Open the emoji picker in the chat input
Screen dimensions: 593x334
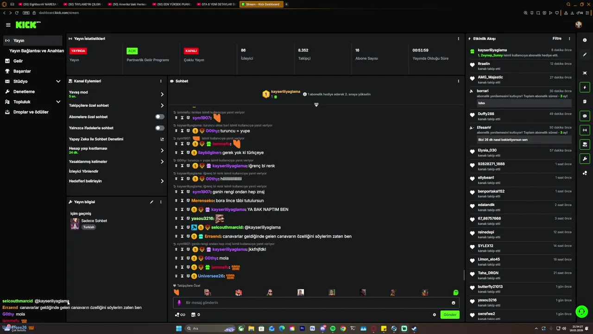(454, 303)
